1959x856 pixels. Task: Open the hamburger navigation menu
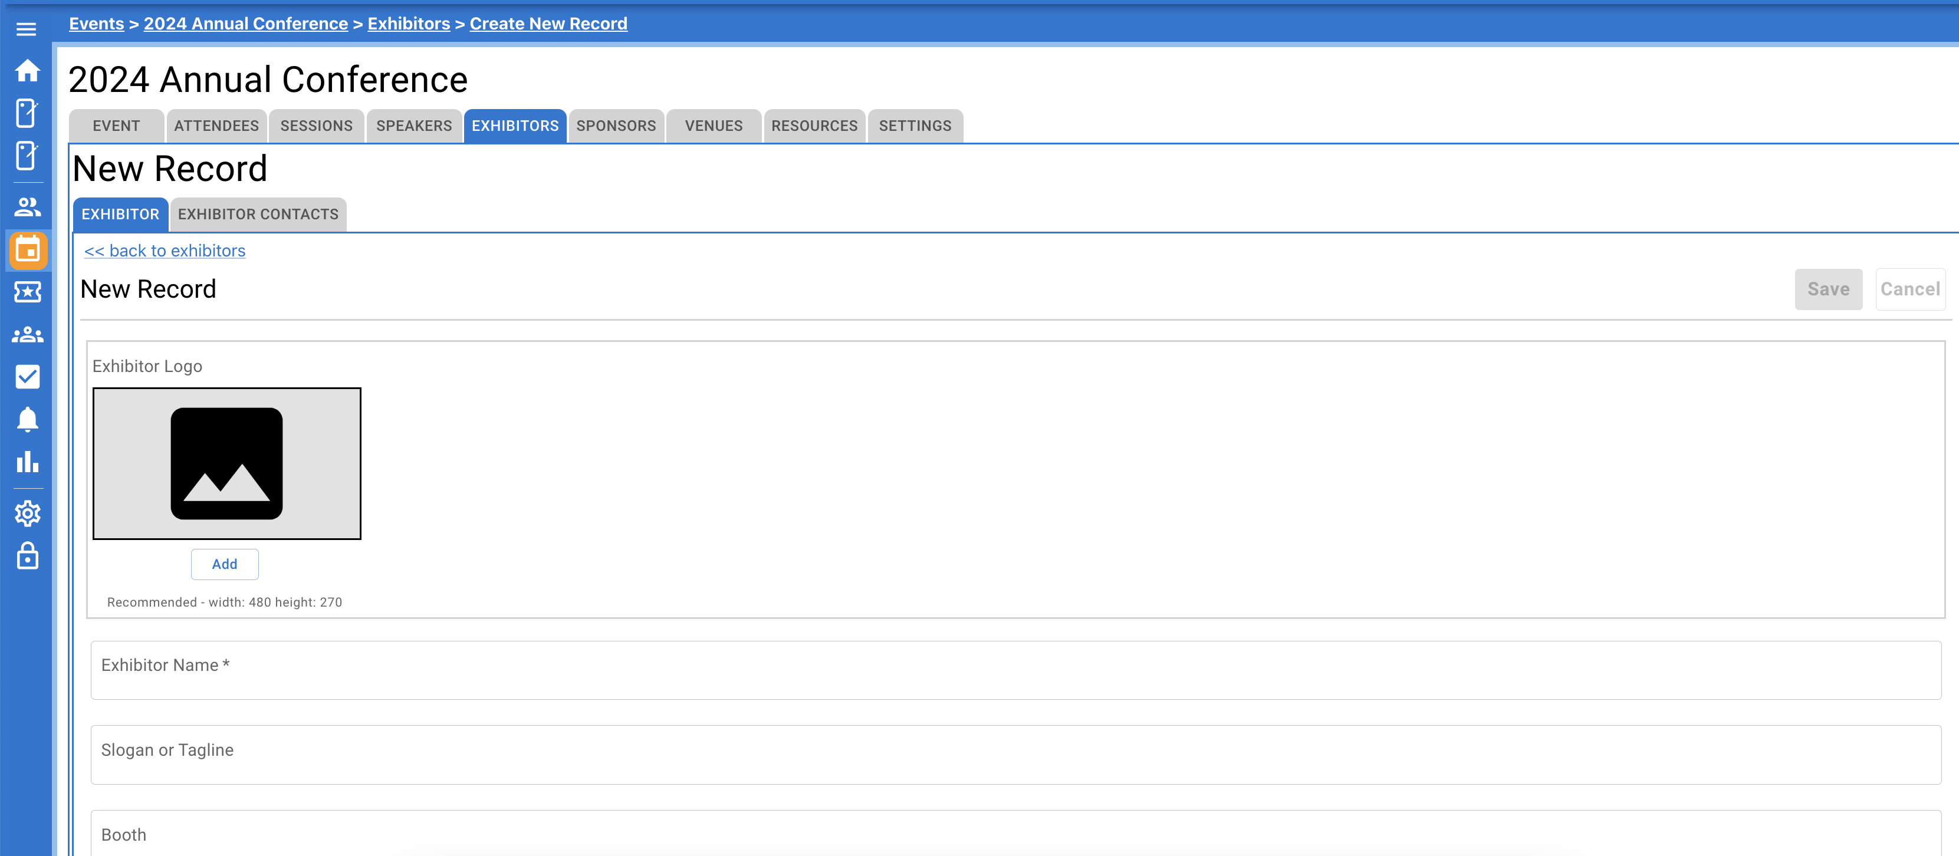click(27, 29)
